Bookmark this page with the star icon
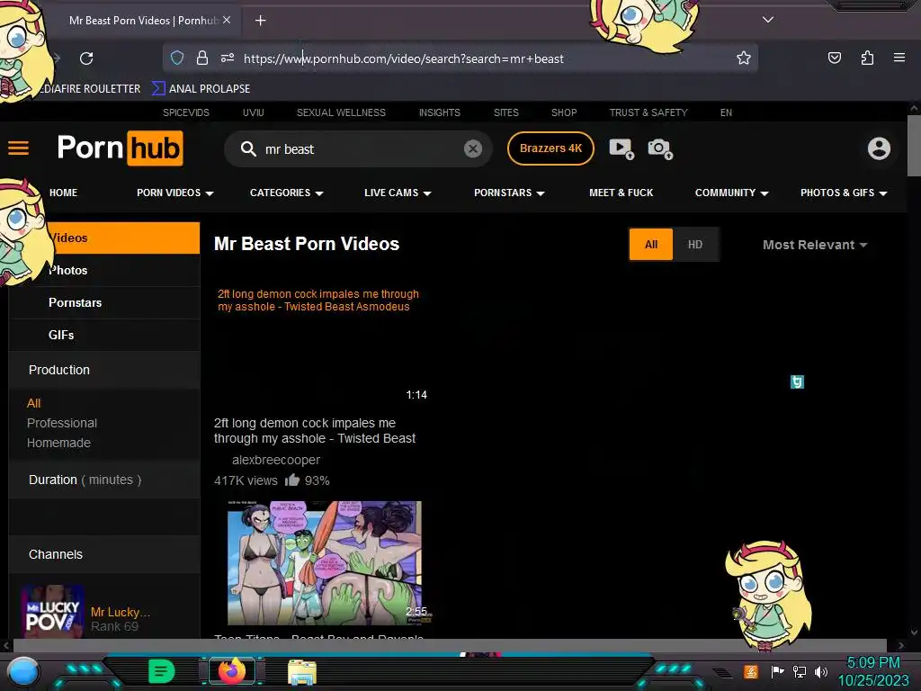921x691 pixels. point(744,58)
